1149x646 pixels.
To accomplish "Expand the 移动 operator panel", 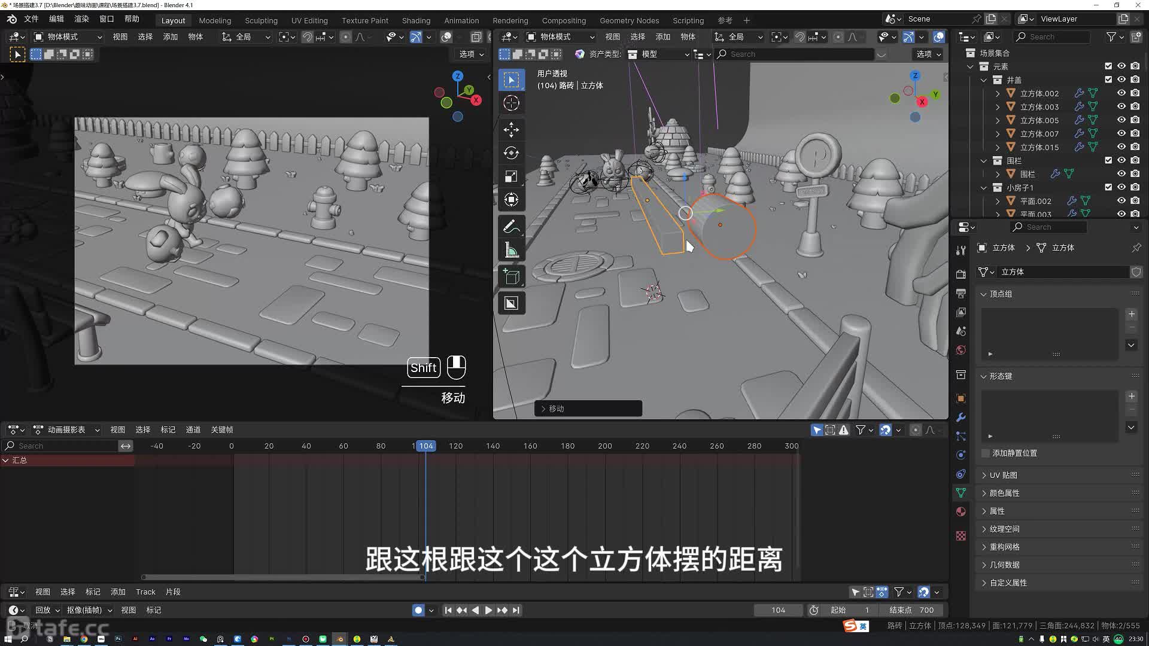I will tap(588, 409).
